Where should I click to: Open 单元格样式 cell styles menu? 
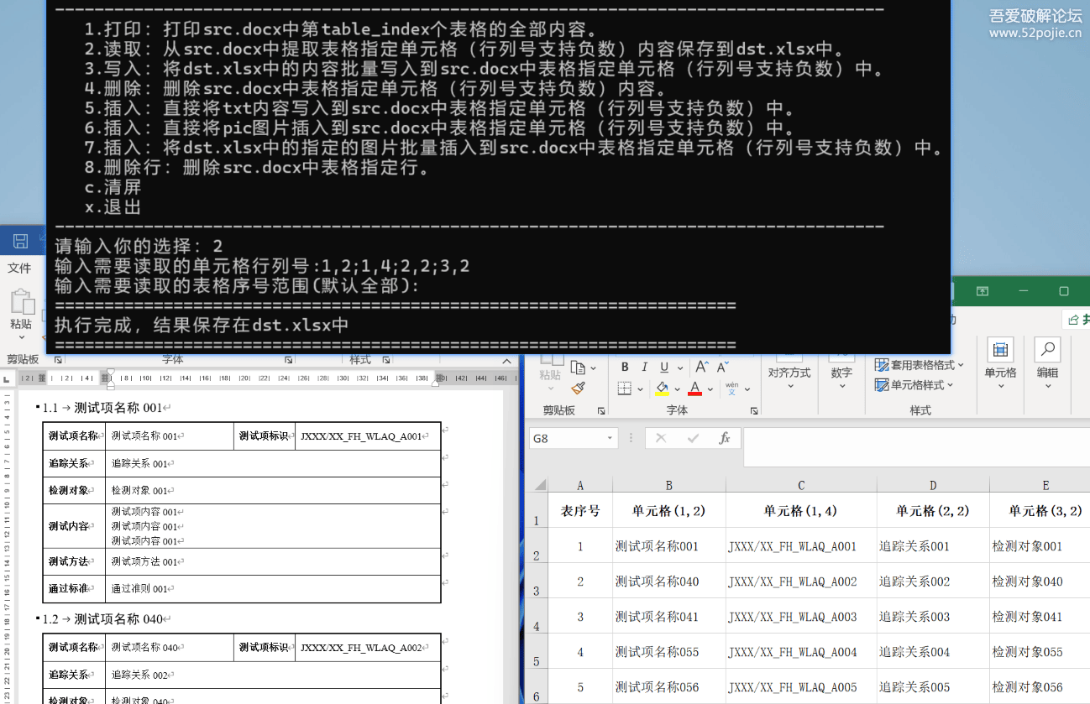click(914, 385)
